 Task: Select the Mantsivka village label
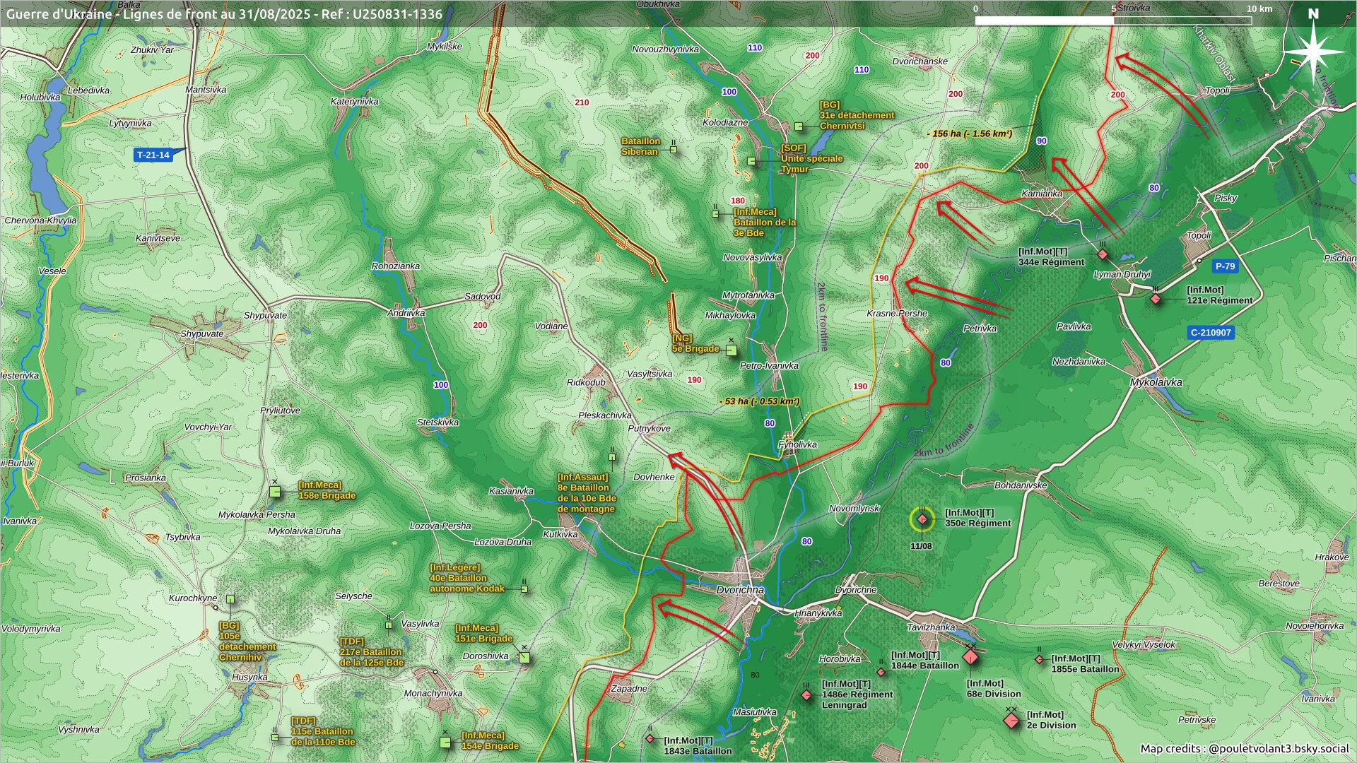(x=206, y=90)
